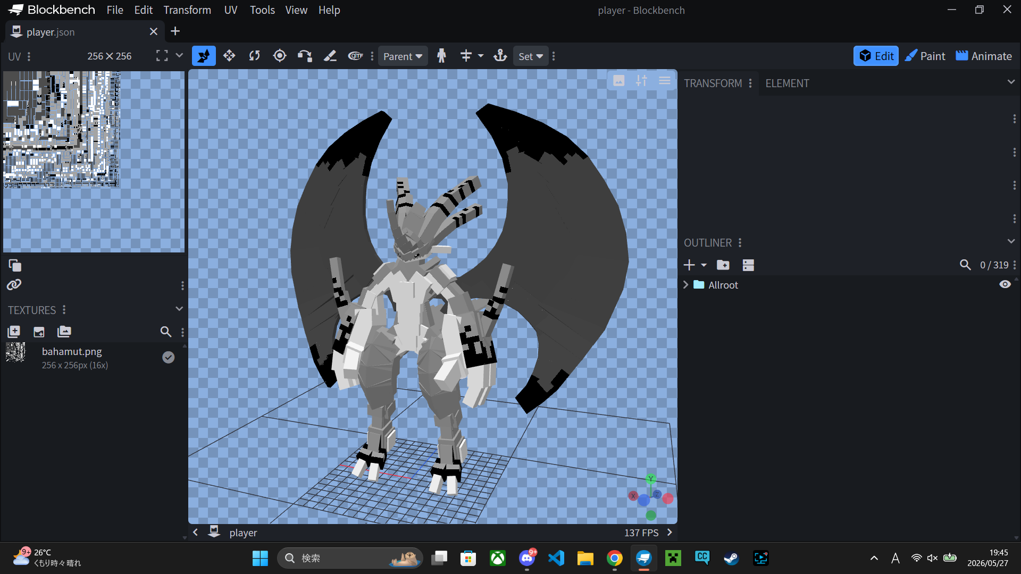Open the Set dropdown in toolbar

click(x=531, y=56)
